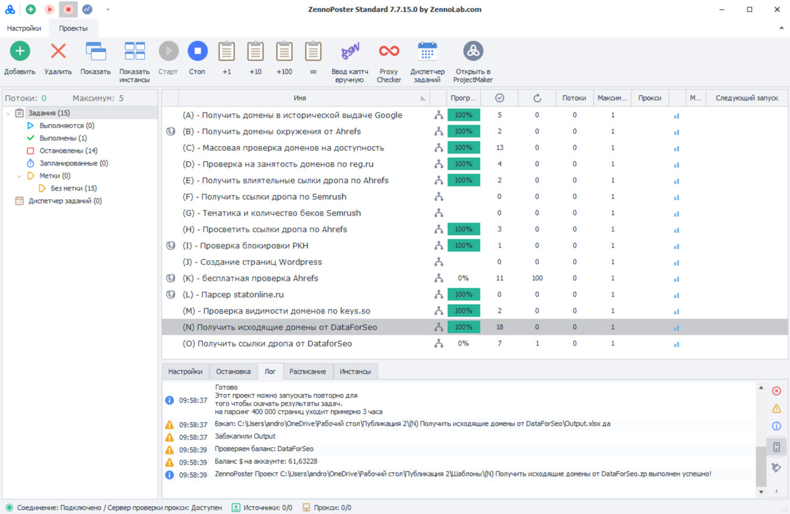Sort by the Максимум column header
790x514 pixels.
612,98
